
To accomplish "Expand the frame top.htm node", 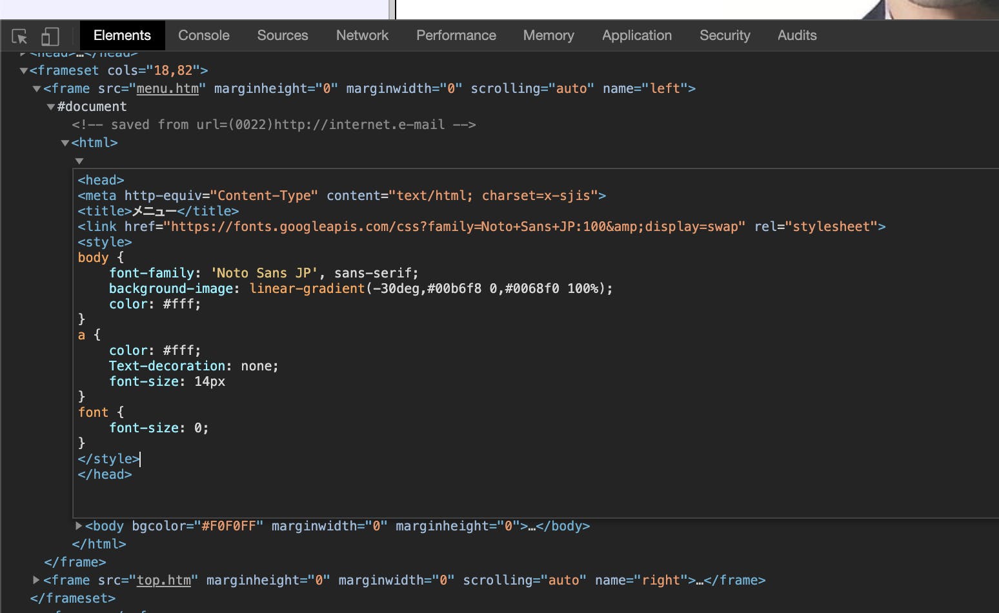I will [x=37, y=580].
